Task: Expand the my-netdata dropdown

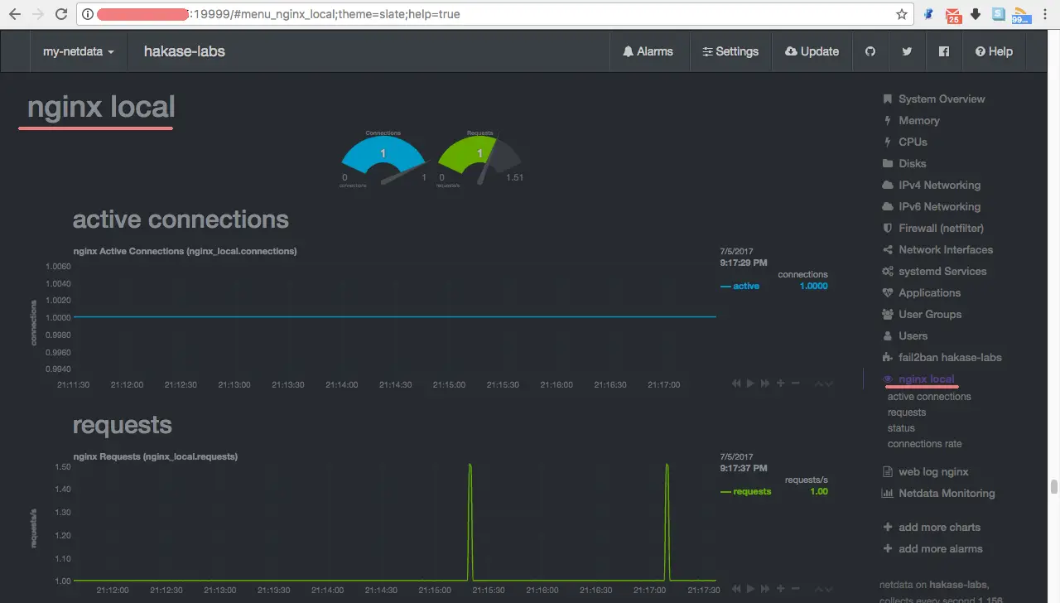Action: click(79, 51)
